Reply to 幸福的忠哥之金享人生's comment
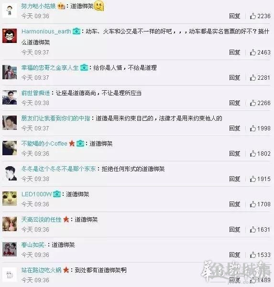274x287 pixels. (x=235, y=78)
